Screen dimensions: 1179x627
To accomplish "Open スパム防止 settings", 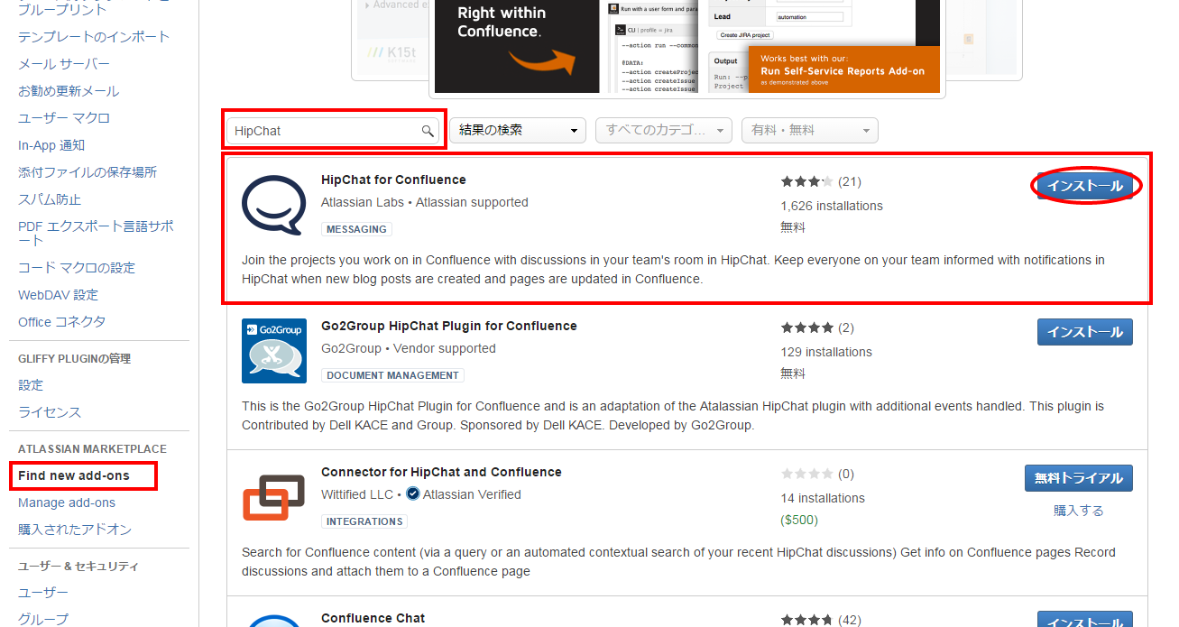I will [50, 199].
